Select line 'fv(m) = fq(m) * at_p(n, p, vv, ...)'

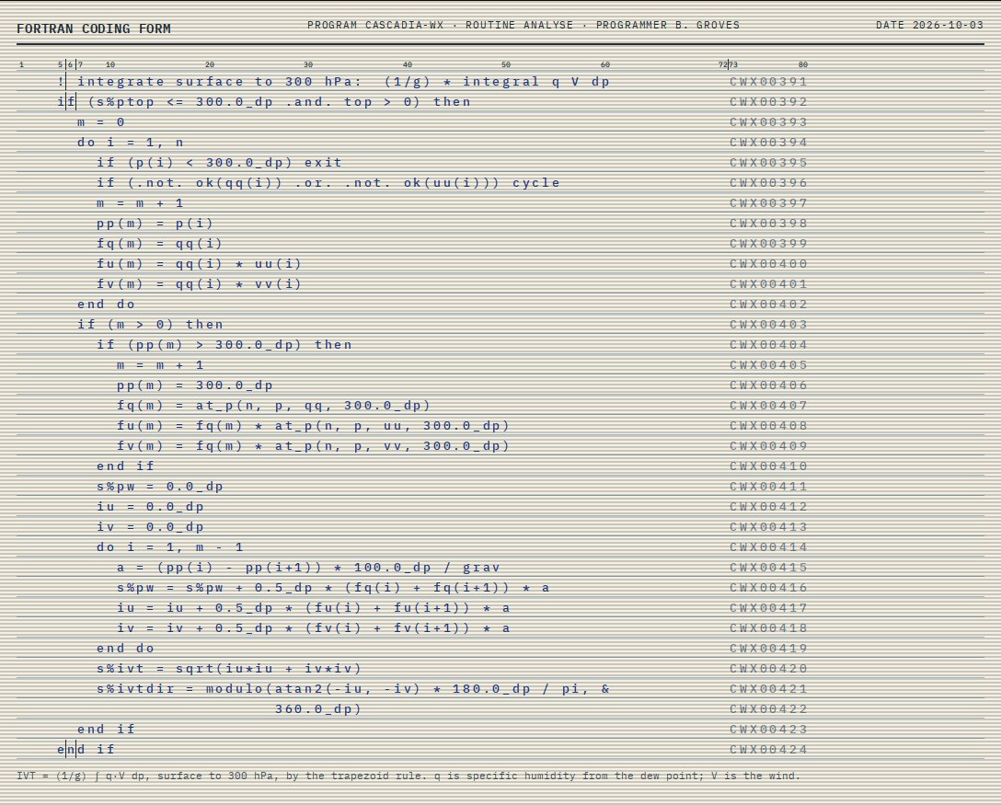coord(314,446)
